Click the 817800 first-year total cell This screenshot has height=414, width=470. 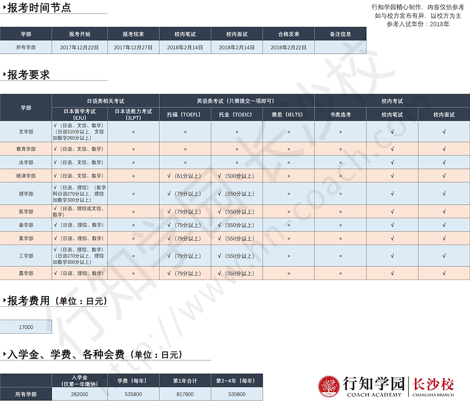tap(185, 394)
